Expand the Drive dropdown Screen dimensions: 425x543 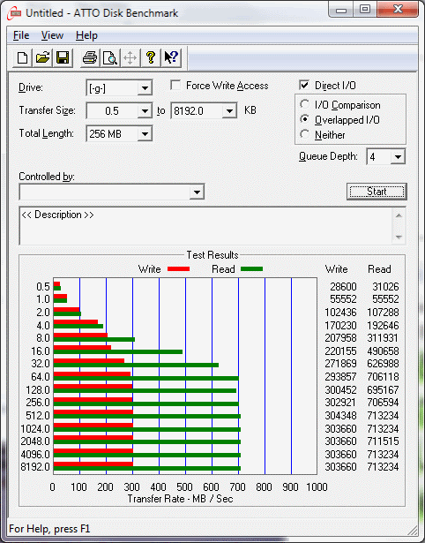click(145, 88)
